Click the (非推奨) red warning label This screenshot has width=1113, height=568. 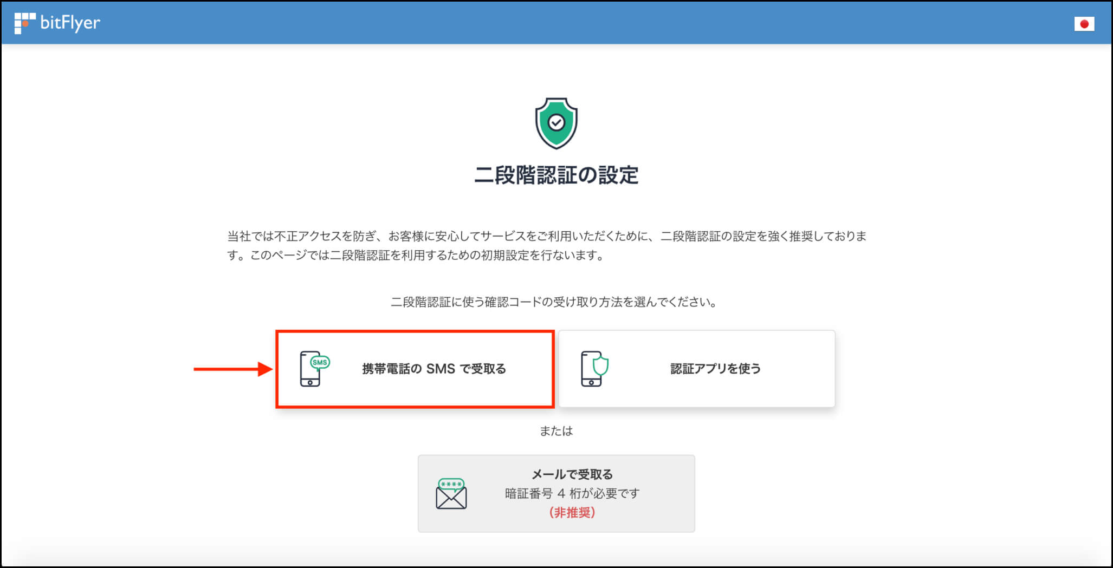click(x=572, y=512)
